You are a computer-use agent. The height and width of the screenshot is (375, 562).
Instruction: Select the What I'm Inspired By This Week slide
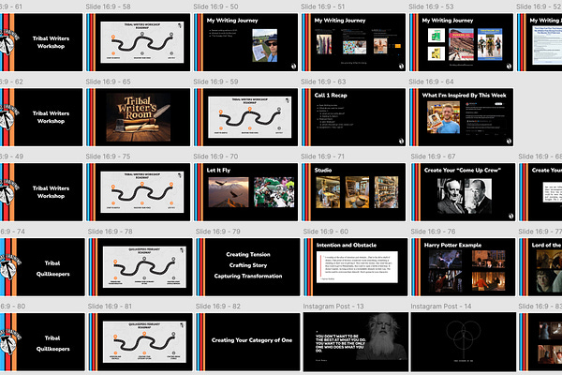(461, 117)
